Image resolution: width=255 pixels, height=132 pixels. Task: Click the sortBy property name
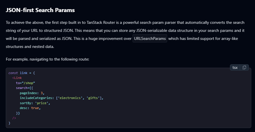25,103
